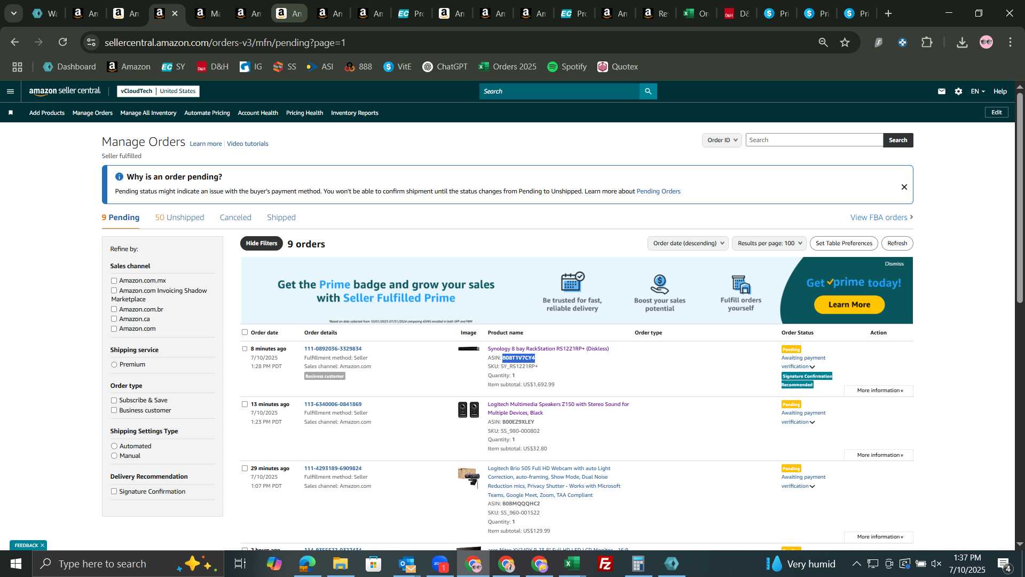
Task: Expand More information for Logitech Brio order
Action: [880, 537]
